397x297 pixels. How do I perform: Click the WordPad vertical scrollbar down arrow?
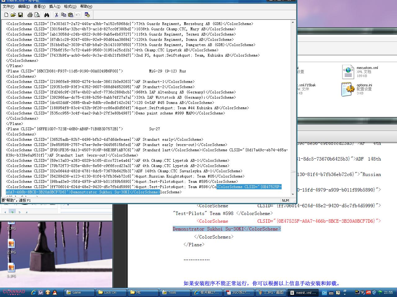[293, 194]
